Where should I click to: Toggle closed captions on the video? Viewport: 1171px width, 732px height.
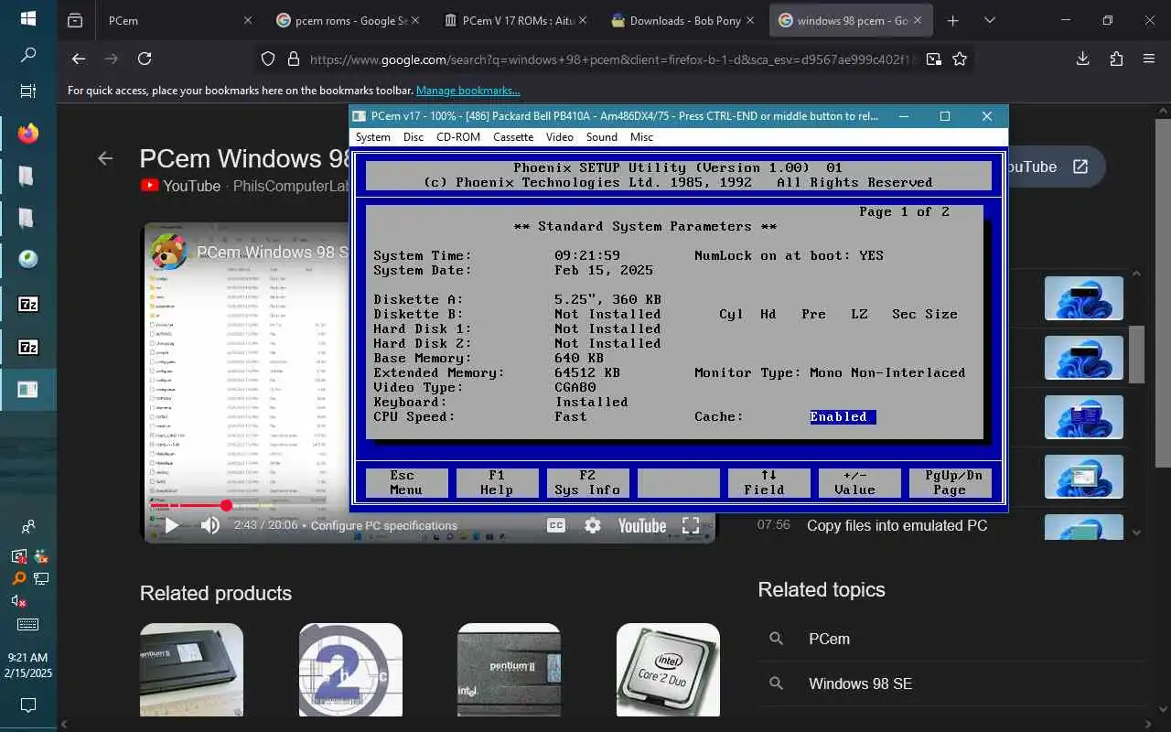click(555, 525)
